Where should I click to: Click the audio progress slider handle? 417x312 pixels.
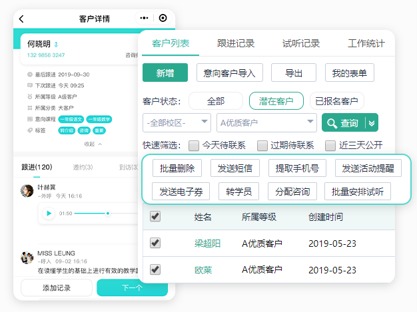point(108,214)
